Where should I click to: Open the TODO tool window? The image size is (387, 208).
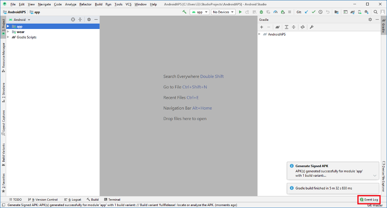pos(15,200)
